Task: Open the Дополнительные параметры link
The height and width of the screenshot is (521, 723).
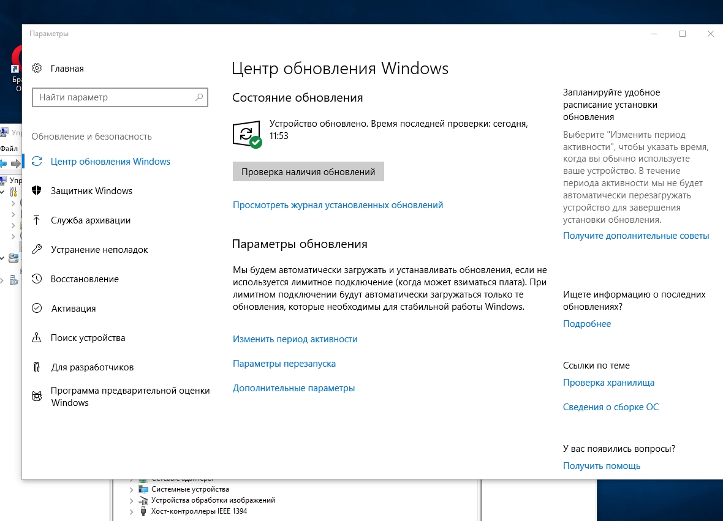Action: point(293,388)
